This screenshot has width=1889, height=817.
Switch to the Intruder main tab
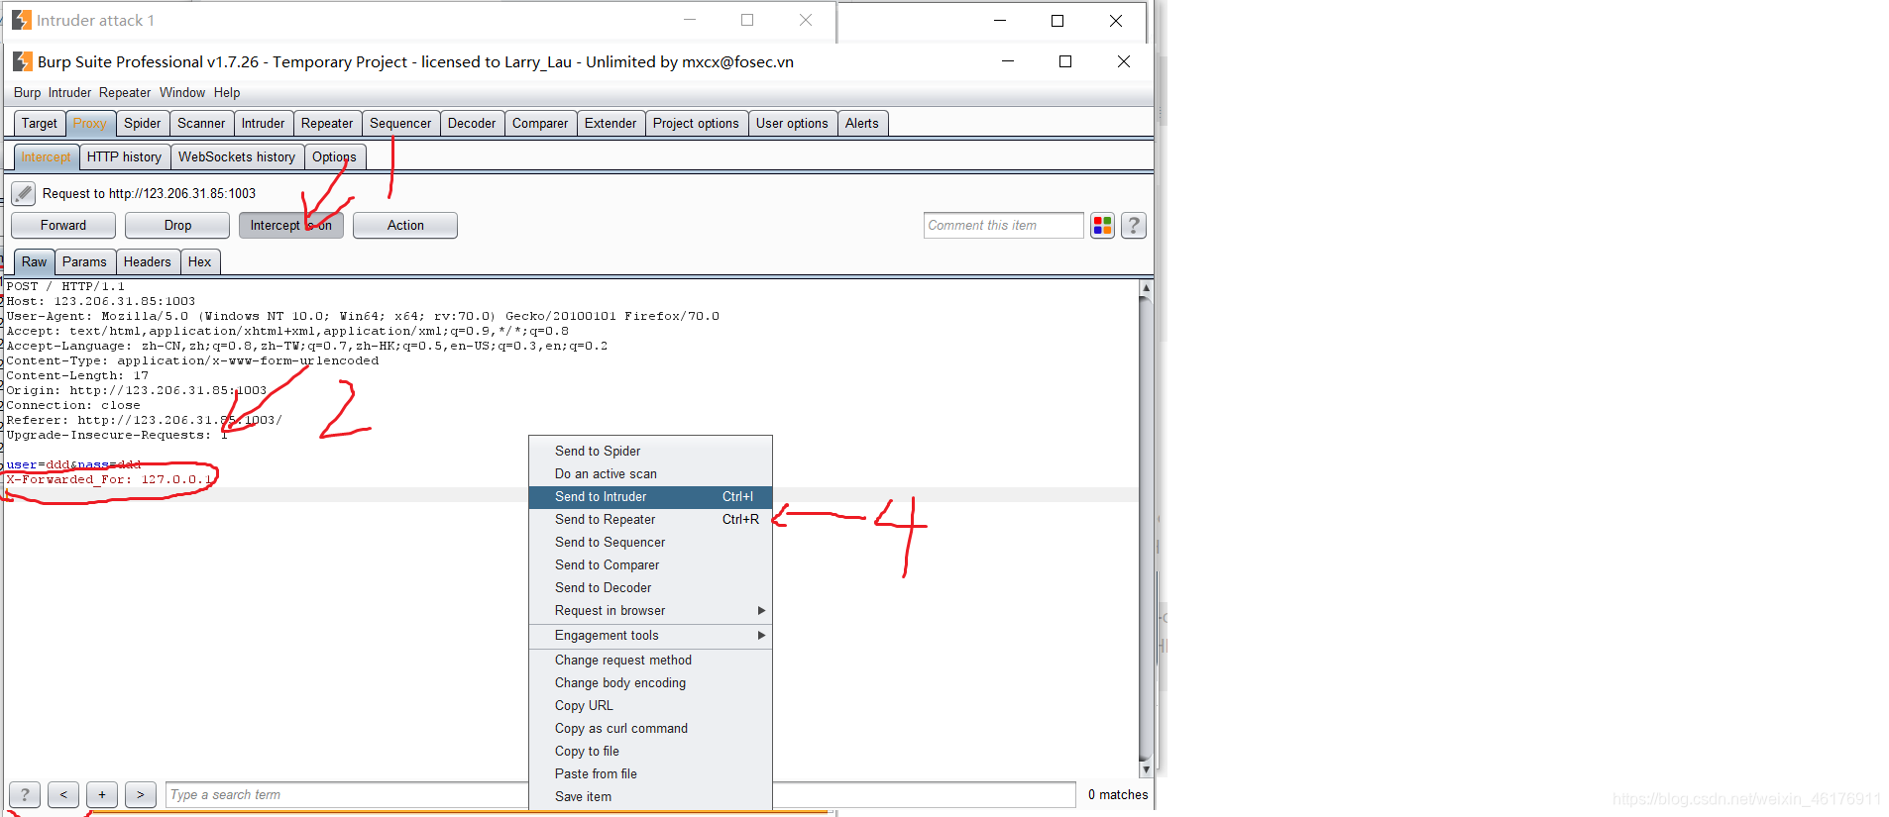[263, 124]
